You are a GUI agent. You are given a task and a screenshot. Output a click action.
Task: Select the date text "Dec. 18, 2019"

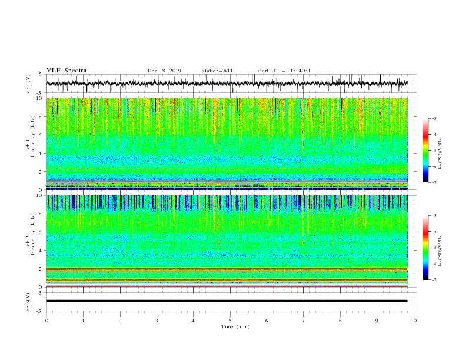(x=164, y=71)
